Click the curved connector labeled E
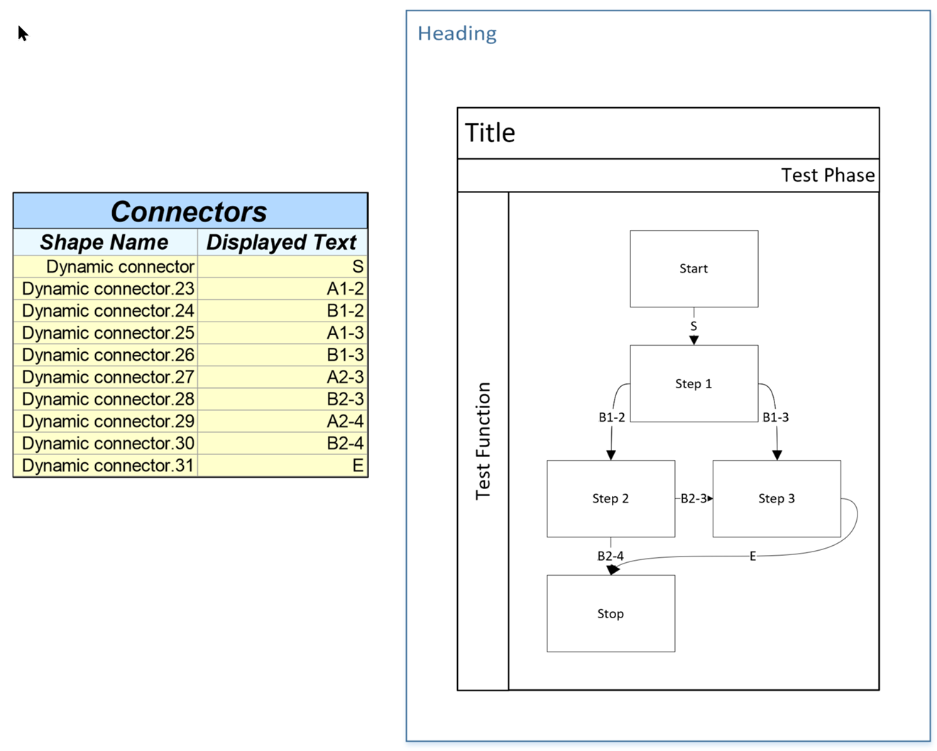 pyautogui.click(x=752, y=556)
